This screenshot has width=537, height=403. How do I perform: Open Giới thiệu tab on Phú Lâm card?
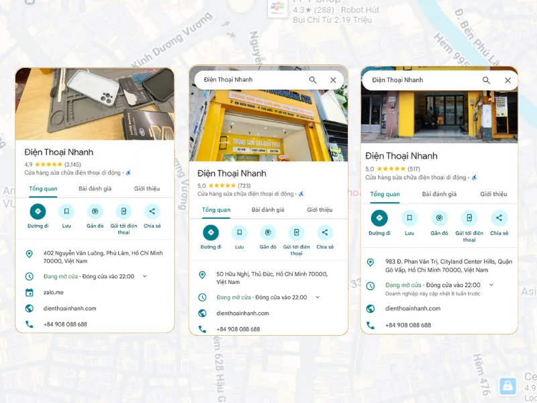coord(147,189)
